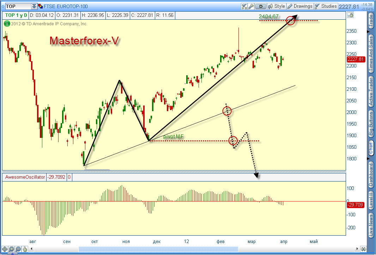Click the -14.38 change value
The width and height of the screenshot is (376, 255).
pos(367,5)
